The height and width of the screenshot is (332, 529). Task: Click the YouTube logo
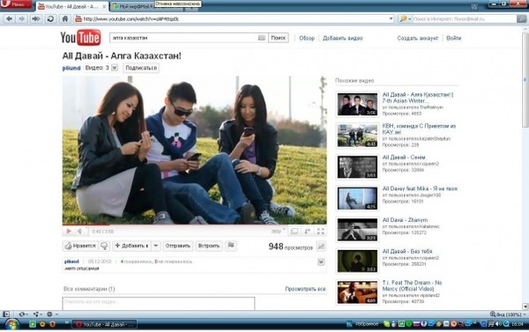pyautogui.click(x=80, y=37)
